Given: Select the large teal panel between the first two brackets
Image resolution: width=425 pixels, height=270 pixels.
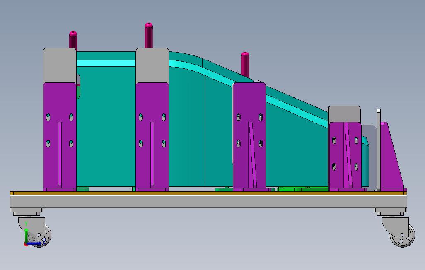Looking at the screenshot, I should pos(106,127).
